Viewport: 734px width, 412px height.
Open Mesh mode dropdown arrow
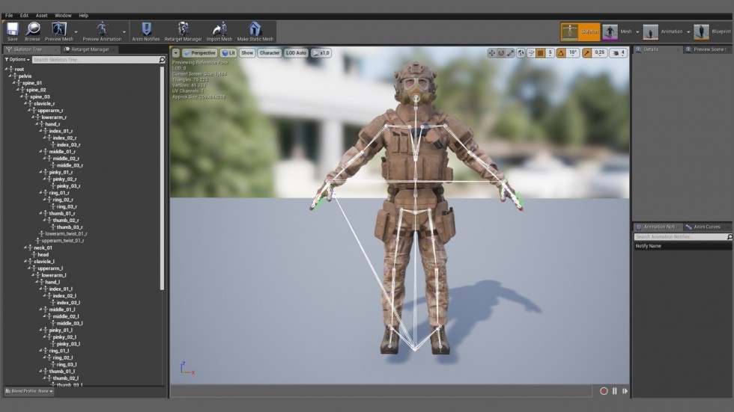637,31
